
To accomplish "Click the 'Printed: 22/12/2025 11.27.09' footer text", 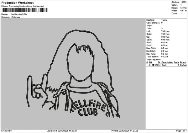I will pos(125,131).
